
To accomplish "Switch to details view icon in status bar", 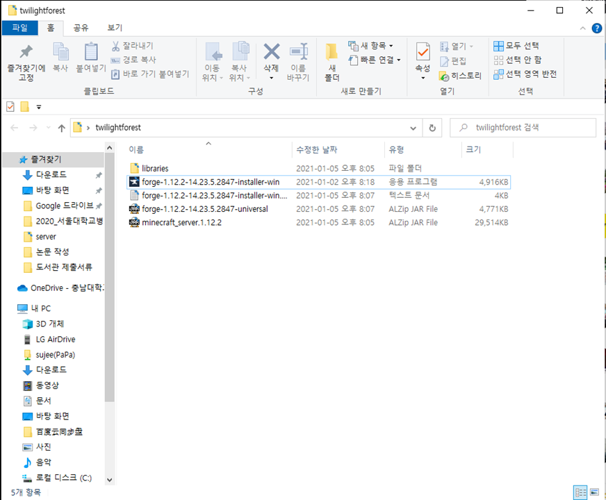I will (x=580, y=492).
